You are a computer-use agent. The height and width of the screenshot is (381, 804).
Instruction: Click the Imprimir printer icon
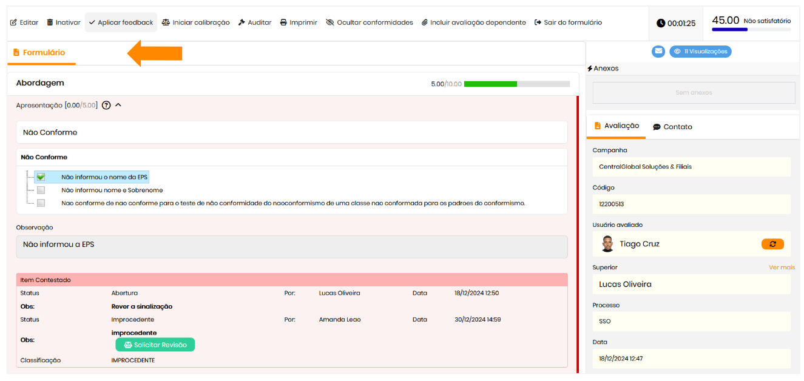point(283,22)
